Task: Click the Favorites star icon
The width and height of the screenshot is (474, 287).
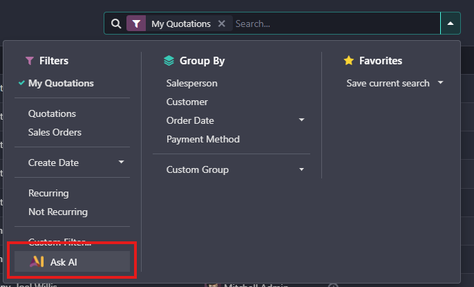Action: pos(348,61)
